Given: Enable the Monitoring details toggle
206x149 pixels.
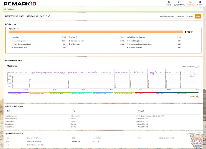Looking at the screenshot, I should 197,66.
